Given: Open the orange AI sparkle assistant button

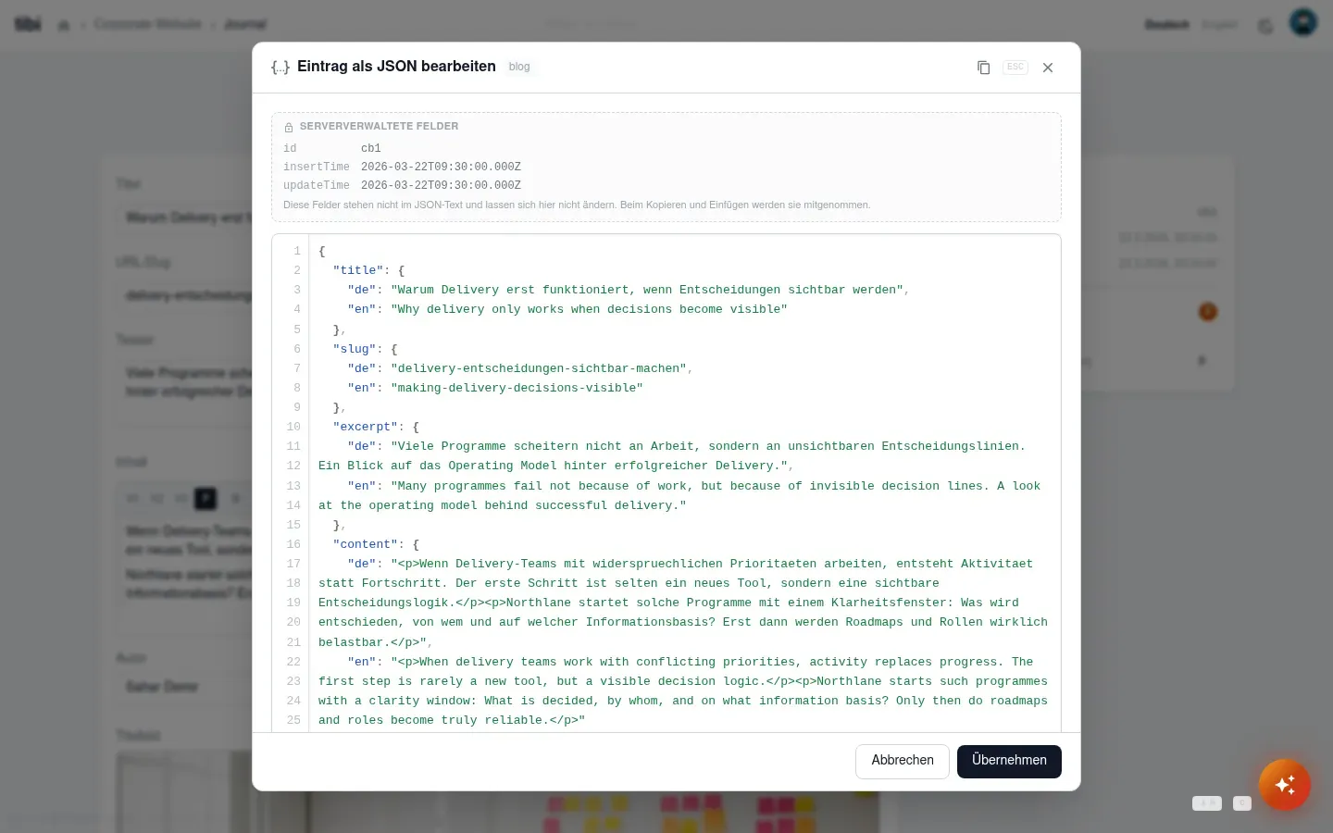Looking at the screenshot, I should [x=1285, y=785].
